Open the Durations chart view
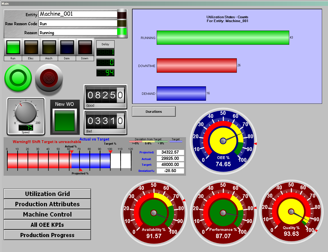The width and height of the screenshot is (328, 252). click(x=154, y=111)
